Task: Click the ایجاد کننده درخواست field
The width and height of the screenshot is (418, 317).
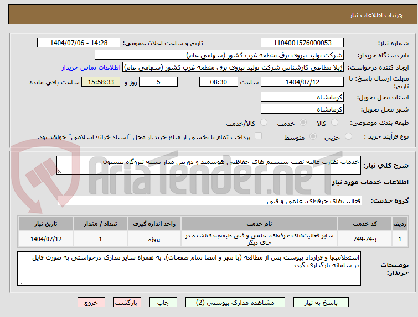Action: (233, 67)
